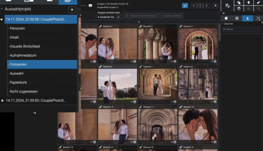The width and height of the screenshot is (263, 151).
Task: Click the round face search icon
Action: [x=239, y=8]
